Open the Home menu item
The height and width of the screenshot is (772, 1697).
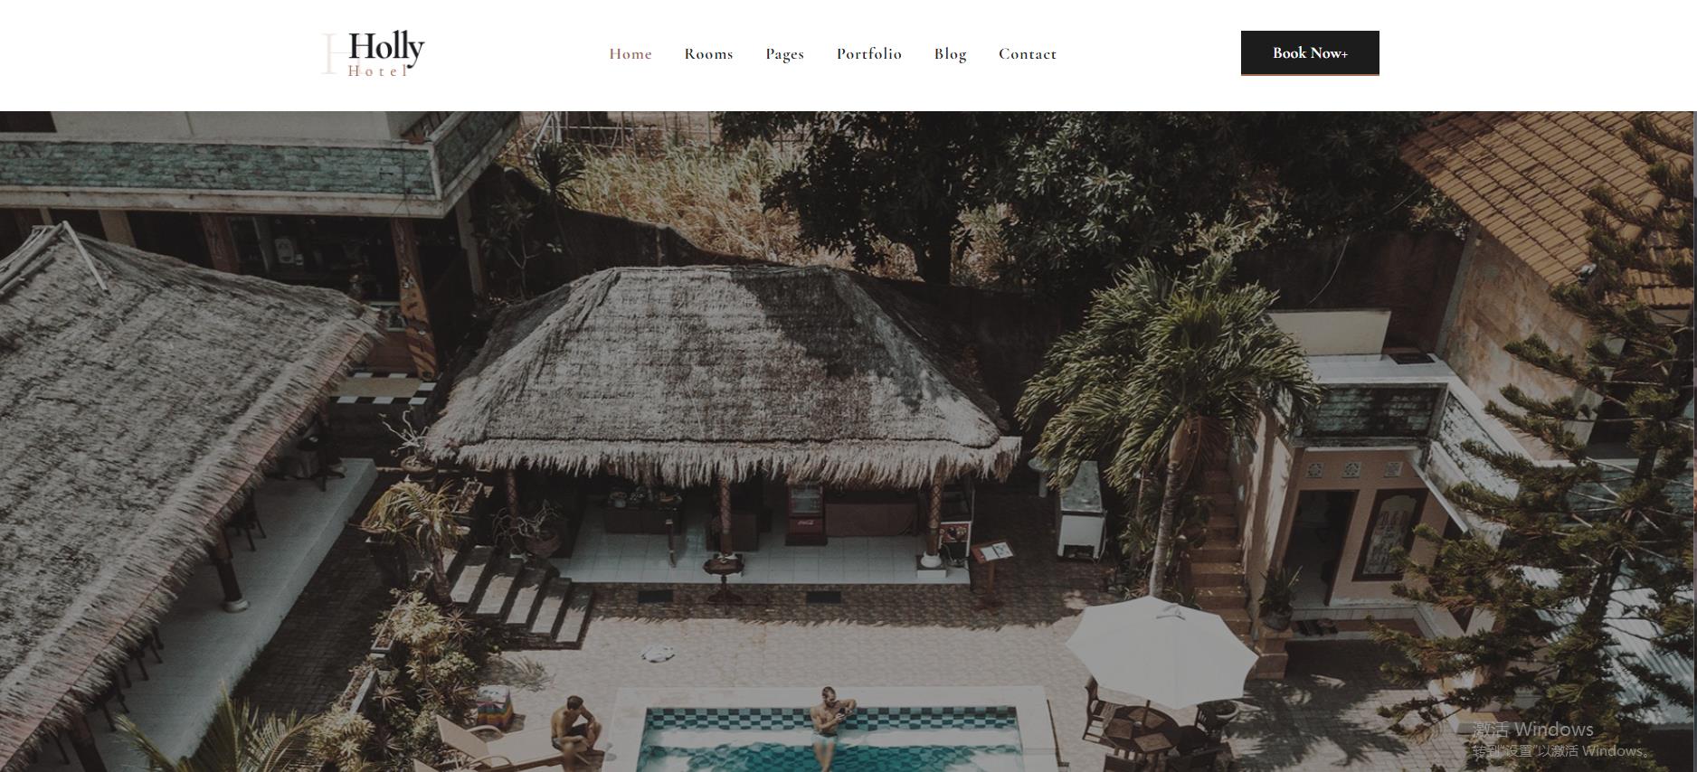tap(630, 54)
